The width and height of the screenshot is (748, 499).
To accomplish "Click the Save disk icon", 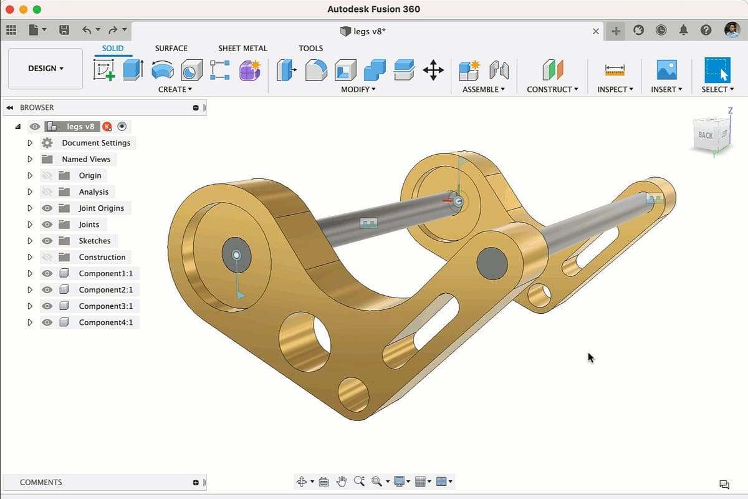I will pos(64,30).
